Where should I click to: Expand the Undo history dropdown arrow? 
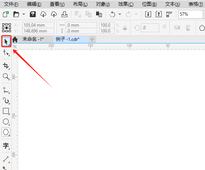coord(120,14)
